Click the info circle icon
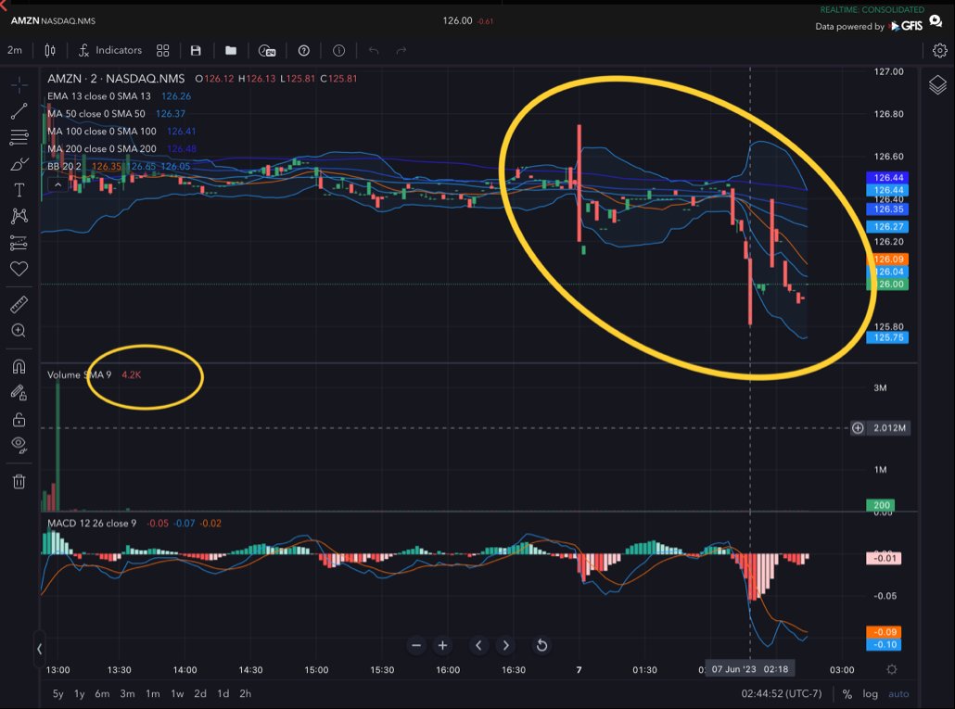Viewport: 955px width, 709px height. pyautogui.click(x=338, y=51)
